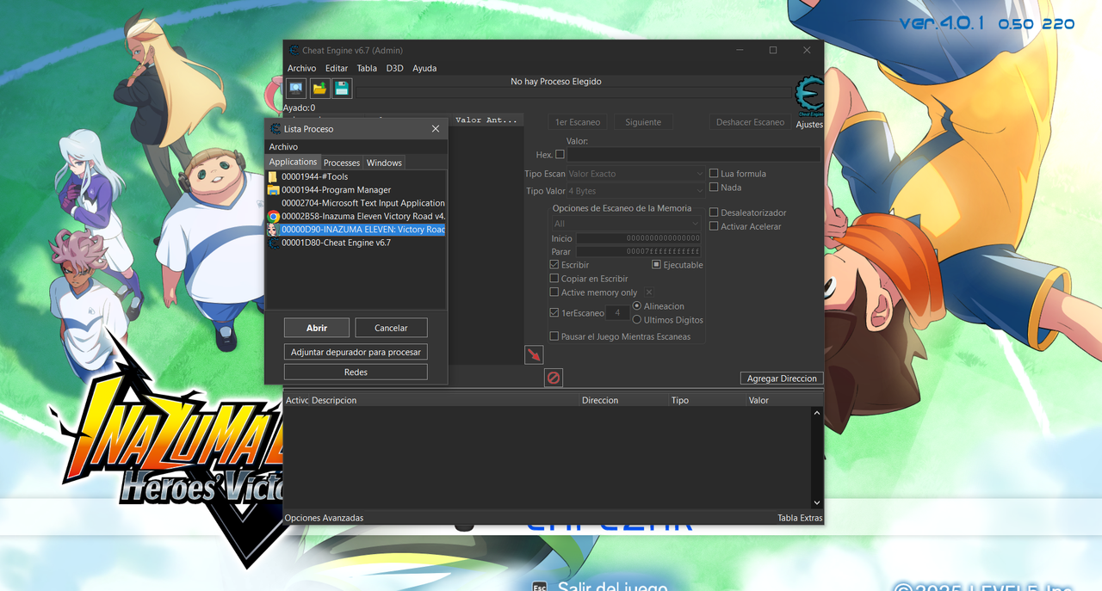Switch to the Applications tab
The width and height of the screenshot is (1102, 591).
tap(293, 162)
